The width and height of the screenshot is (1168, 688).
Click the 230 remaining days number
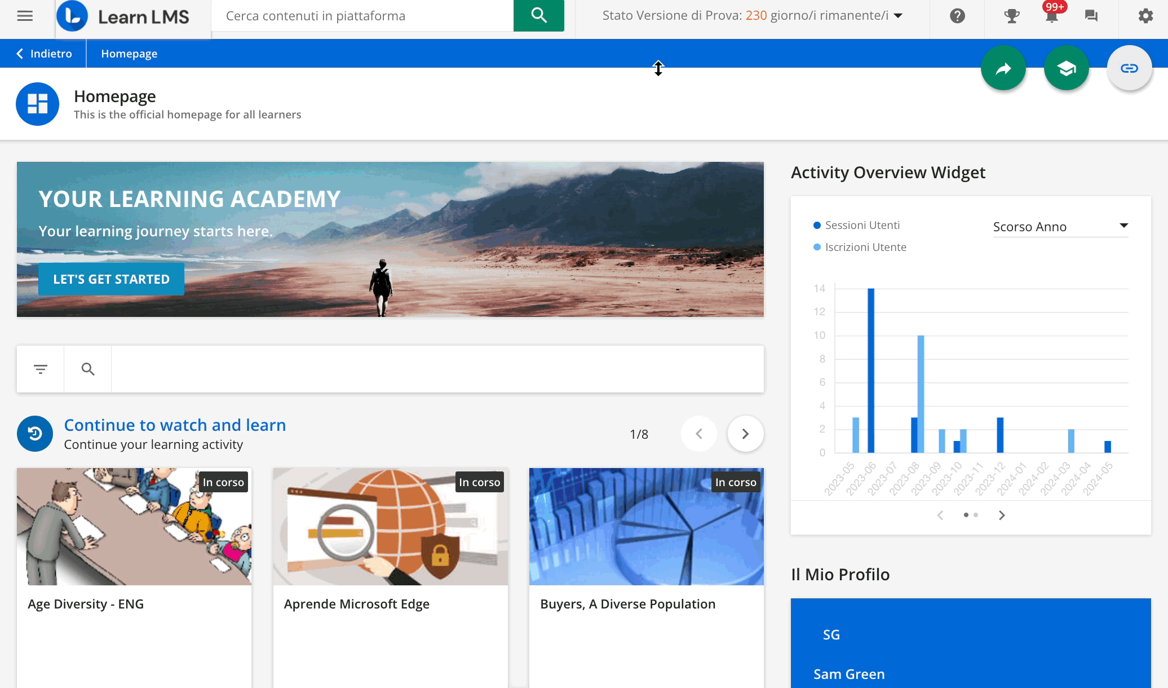click(756, 15)
